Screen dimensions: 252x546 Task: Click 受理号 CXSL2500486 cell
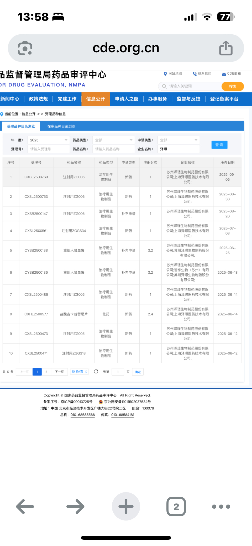(x=36, y=294)
